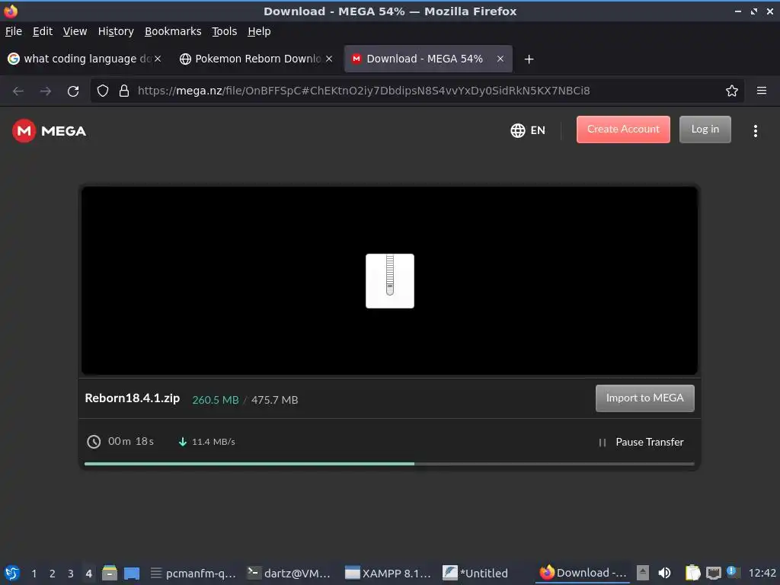
Task: Click the update notification tray icon
Action: tap(732, 572)
